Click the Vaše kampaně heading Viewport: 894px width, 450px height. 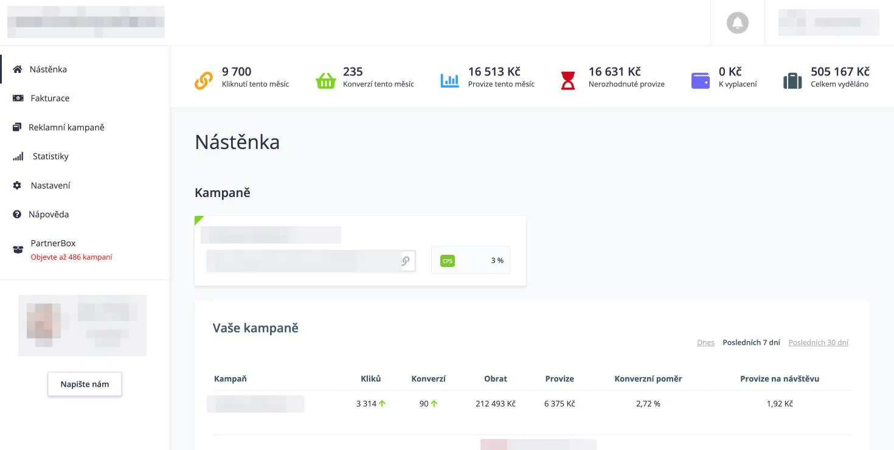click(x=255, y=328)
